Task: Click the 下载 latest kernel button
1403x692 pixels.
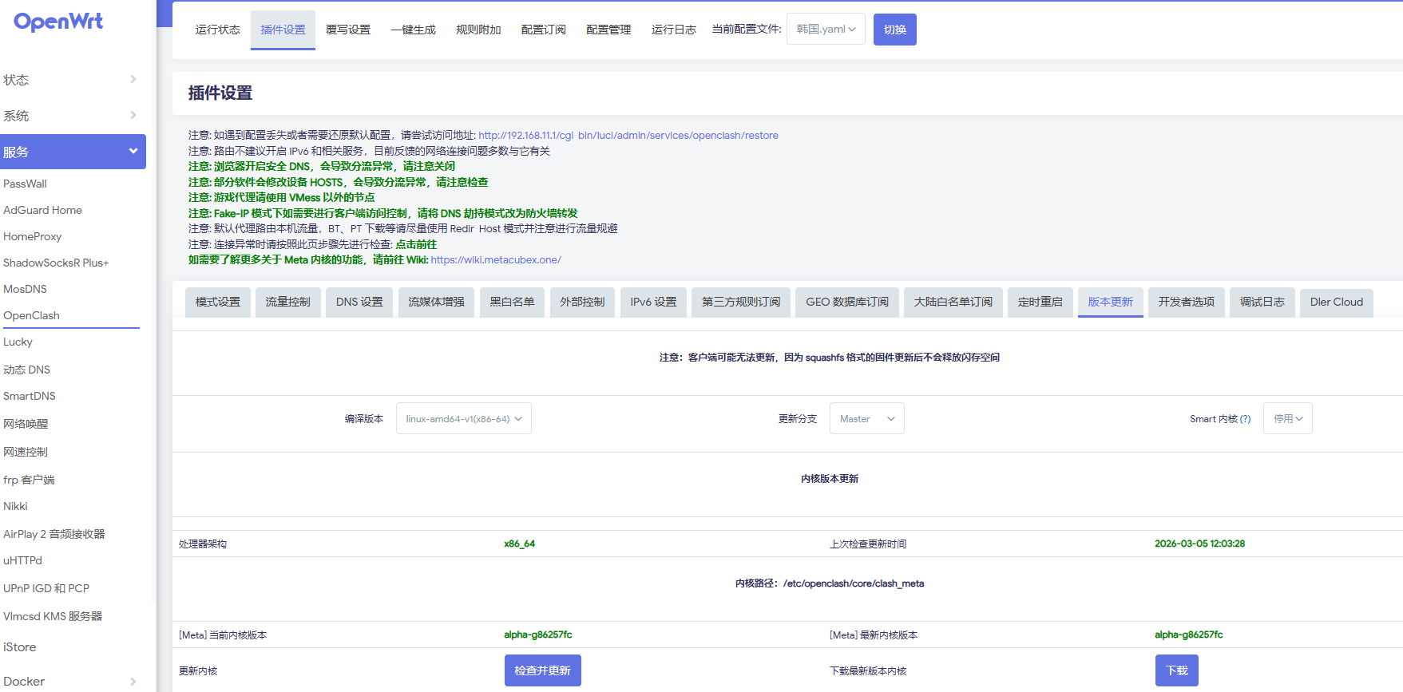Action: (x=1177, y=670)
